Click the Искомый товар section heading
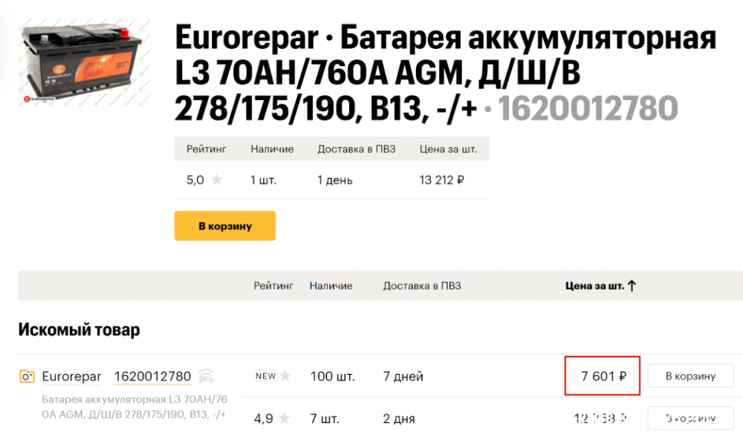The image size is (743, 438). point(79,330)
